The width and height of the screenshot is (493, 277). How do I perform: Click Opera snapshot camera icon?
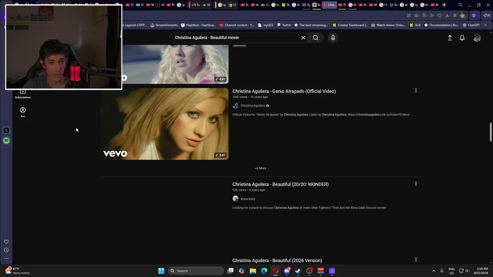pyautogui.click(x=416, y=15)
